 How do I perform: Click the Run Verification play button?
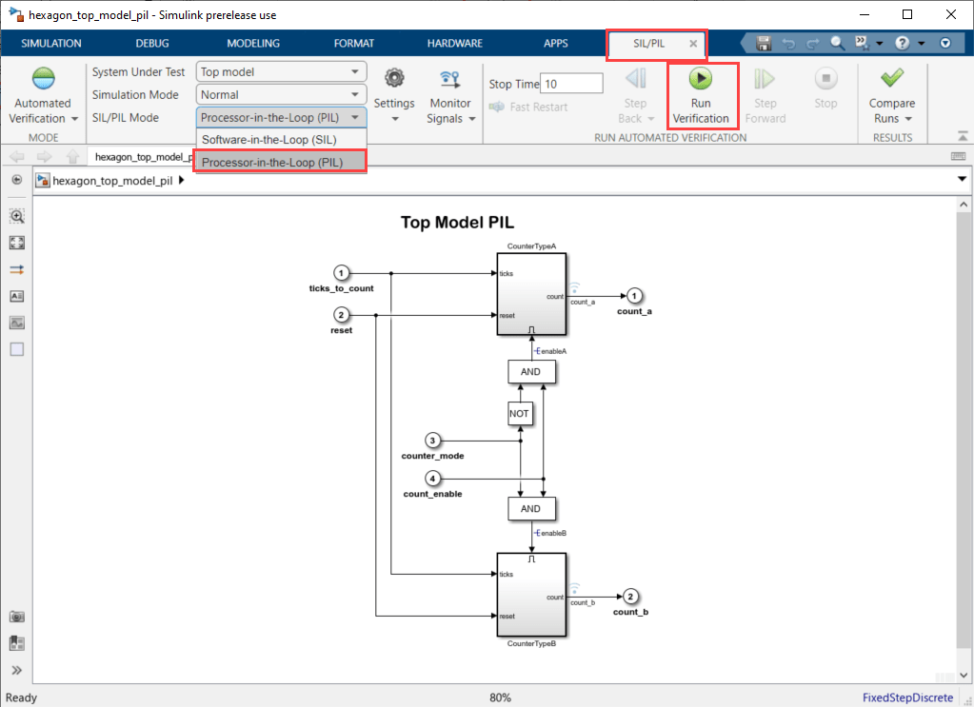click(701, 80)
